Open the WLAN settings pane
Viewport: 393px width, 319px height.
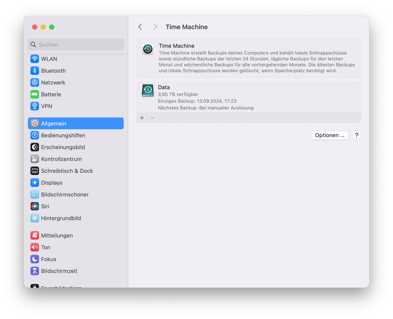(x=76, y=59)
